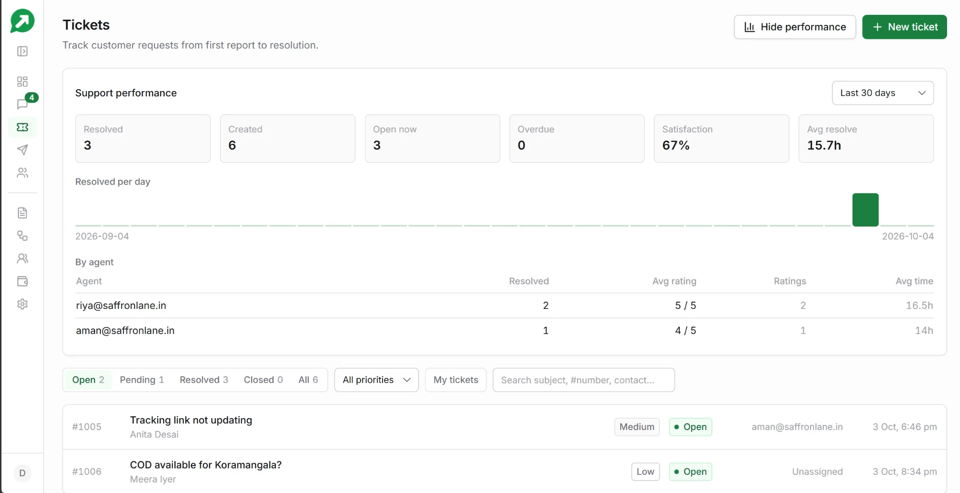Click the user avatar D

22,473
